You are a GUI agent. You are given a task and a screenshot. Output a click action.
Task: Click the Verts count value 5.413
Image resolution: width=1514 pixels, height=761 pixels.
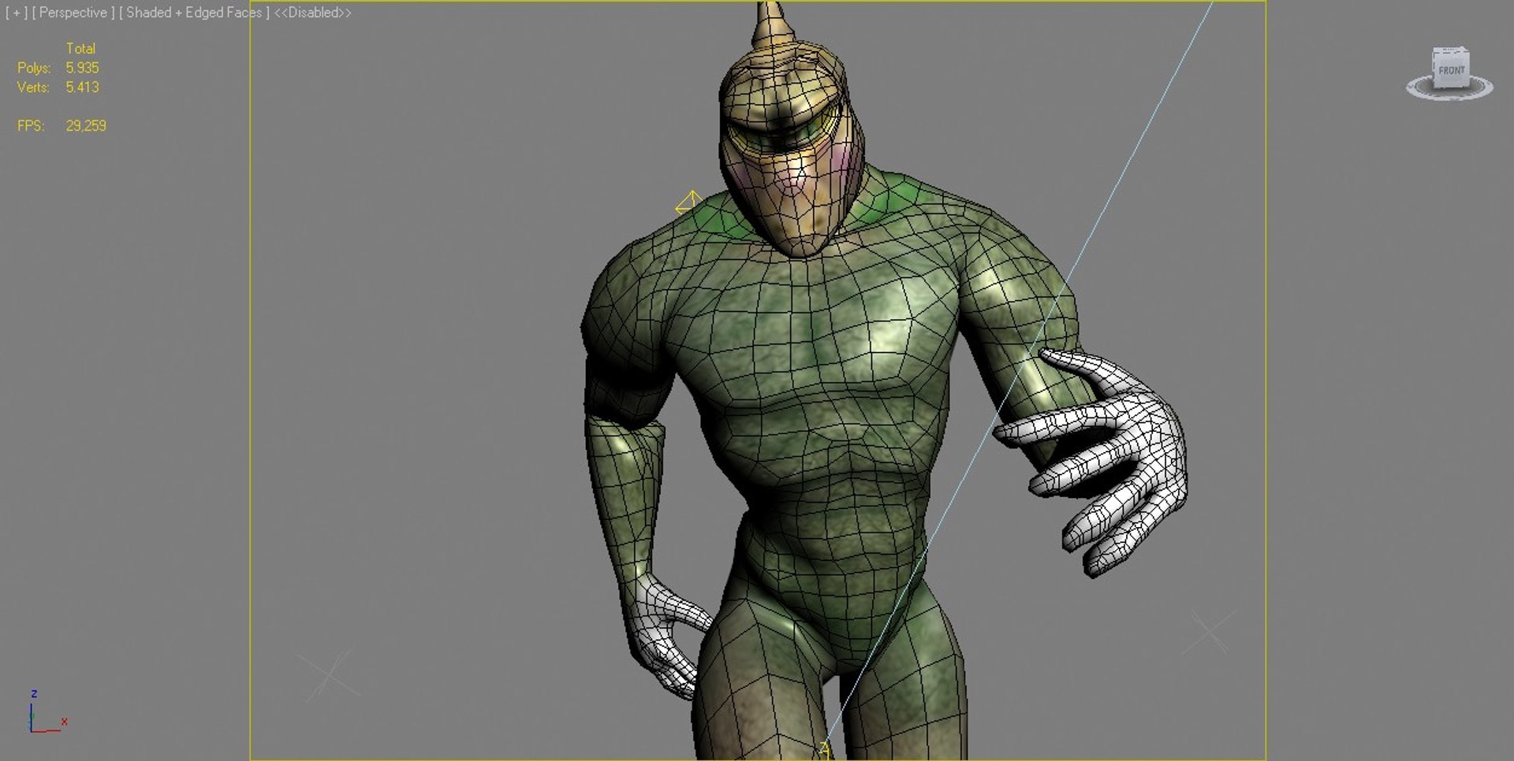pyautogui.click(x=82, y=87)
